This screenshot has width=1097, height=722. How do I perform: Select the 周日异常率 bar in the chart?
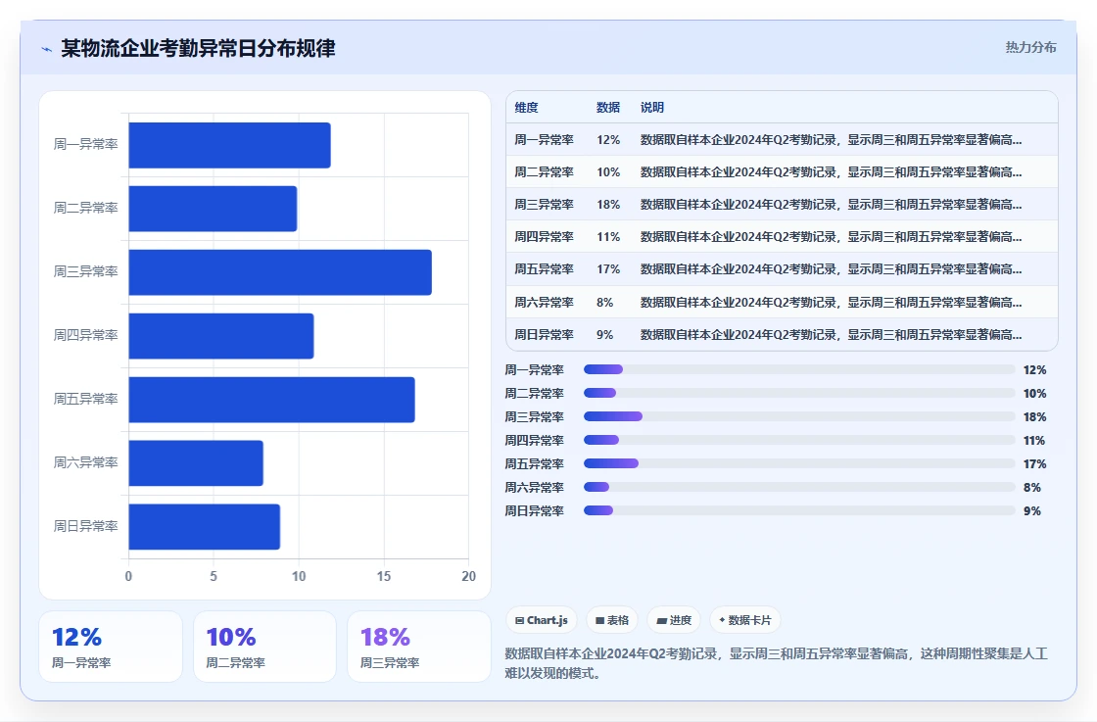(x=205, y=527)
